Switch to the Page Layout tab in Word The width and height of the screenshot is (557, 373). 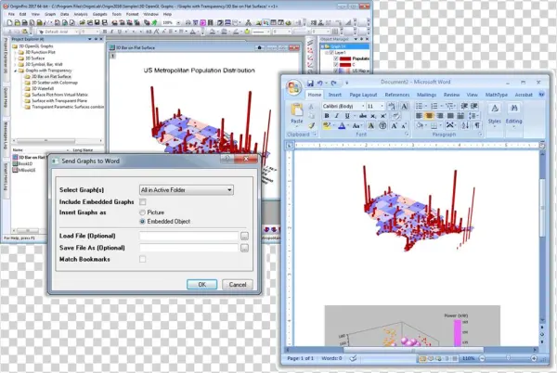click(365, 95)
